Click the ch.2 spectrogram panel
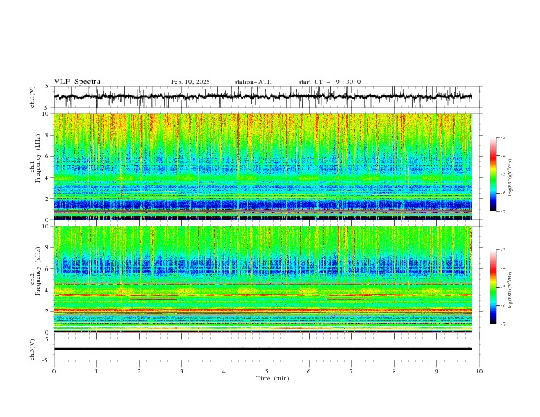540x417 pixels. [x=263, y=279]
